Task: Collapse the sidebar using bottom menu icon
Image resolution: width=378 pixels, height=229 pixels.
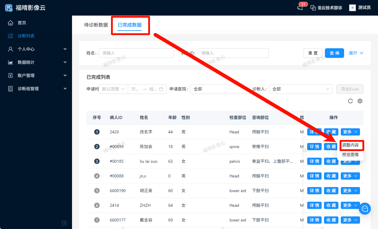Action: (x=64, y=223)
